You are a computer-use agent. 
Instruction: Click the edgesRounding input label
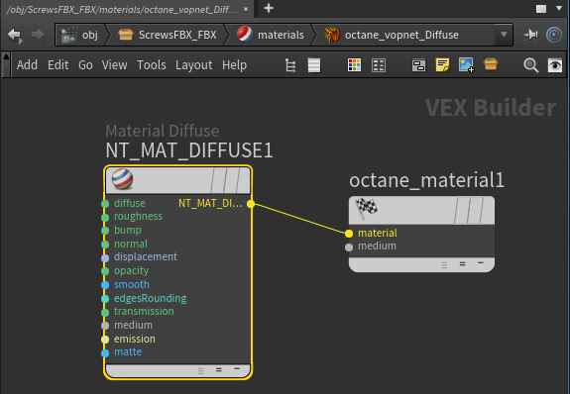[x=150, y=299]
